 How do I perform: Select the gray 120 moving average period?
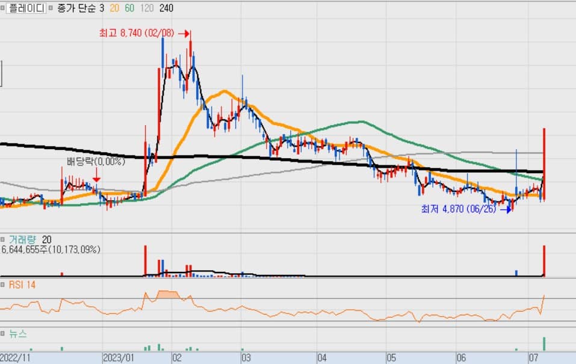pos(147,8)
